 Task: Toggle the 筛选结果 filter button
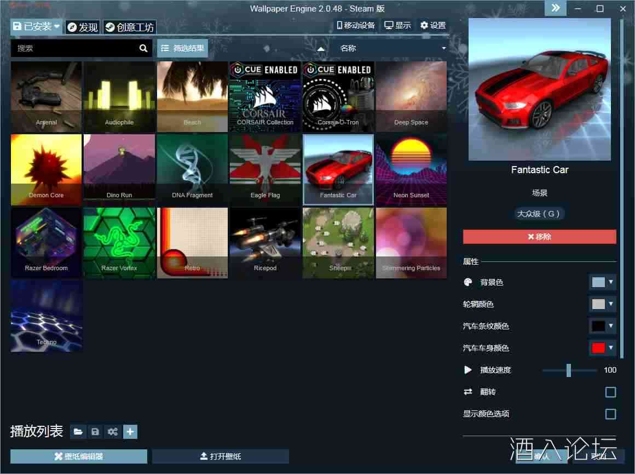click(183, 48)
